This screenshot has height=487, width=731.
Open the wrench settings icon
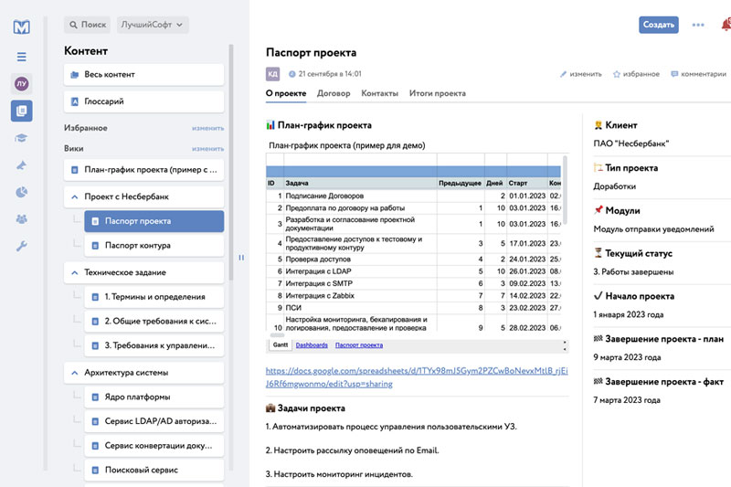(x=21, y=246)
